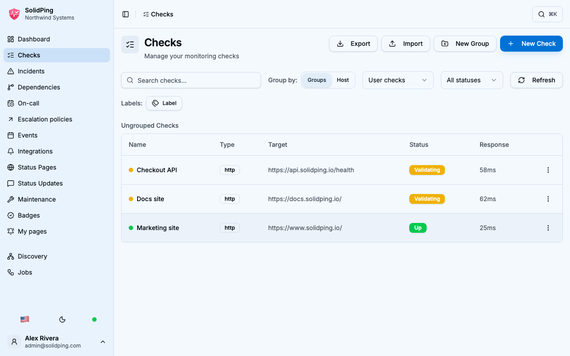Image resolution: width=570 pixels, height=356 pixels.
Task: Click the Checks page header icon
Action: (130, 44)
